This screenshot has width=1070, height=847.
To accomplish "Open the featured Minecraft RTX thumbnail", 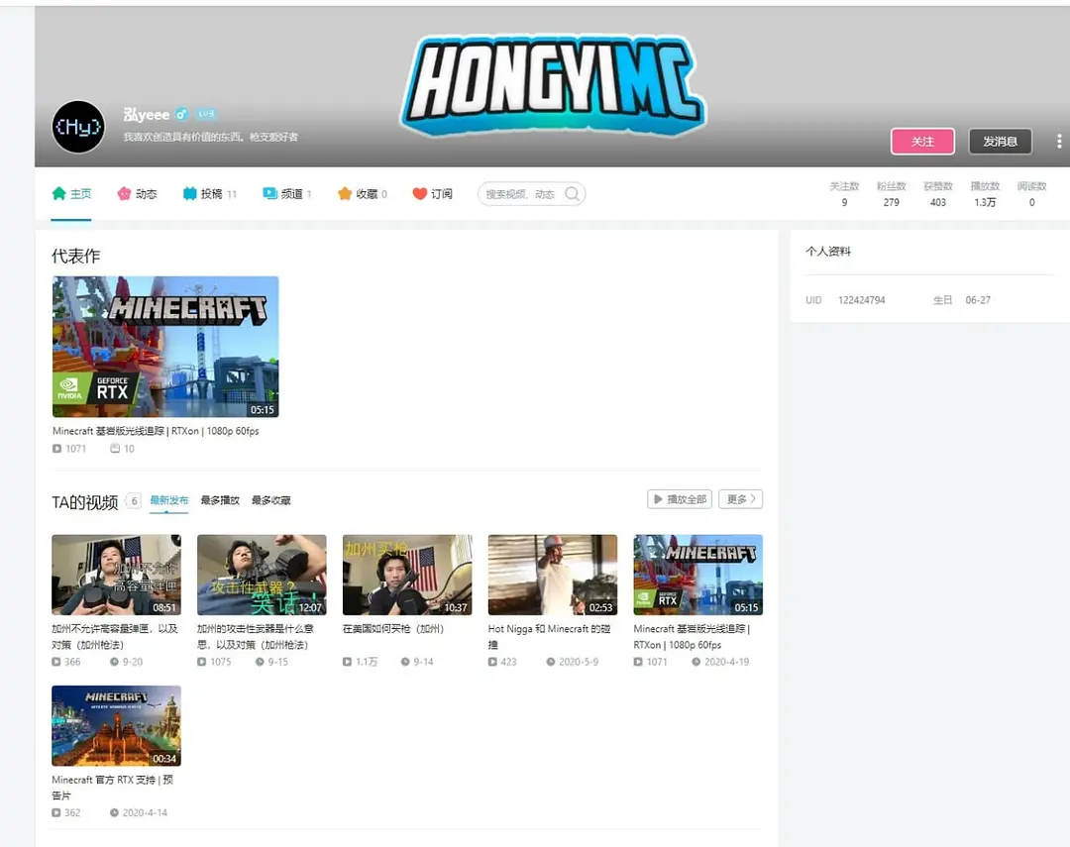I will 165,347.
